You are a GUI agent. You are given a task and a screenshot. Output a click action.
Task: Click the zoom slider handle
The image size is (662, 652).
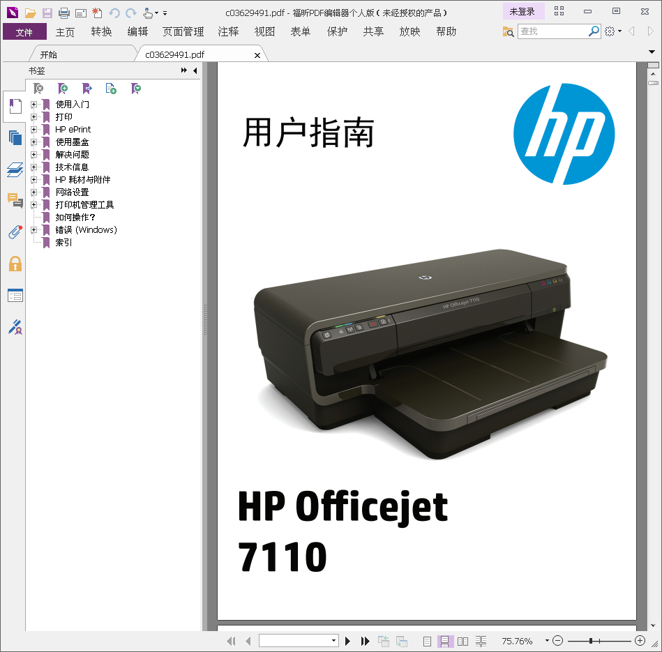[x=591, y=641]
